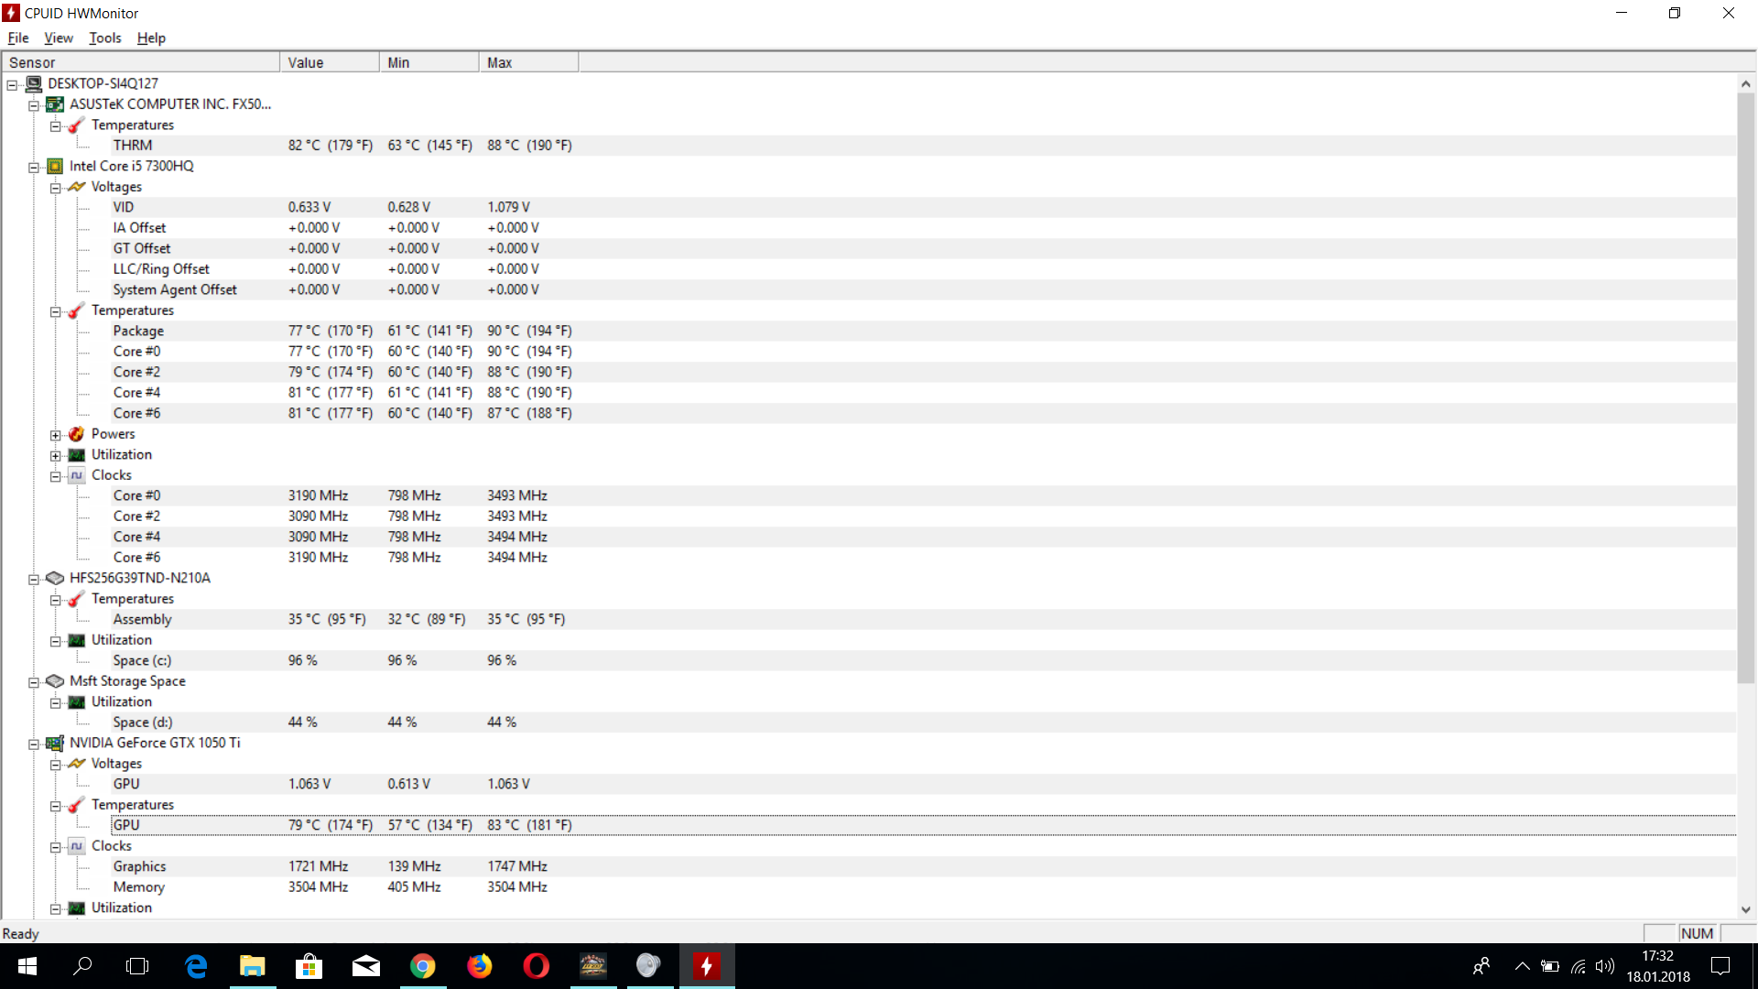Collapse the Intel CPU Voltages group
Screen dimensions: 1758x989
coord(56,188)
